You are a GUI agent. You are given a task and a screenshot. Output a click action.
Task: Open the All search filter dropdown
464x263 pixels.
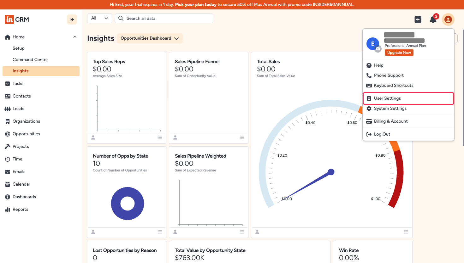100,18
